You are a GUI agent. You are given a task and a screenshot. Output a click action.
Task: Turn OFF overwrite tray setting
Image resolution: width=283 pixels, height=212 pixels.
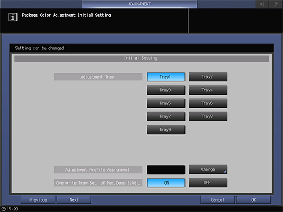point(208,183)
